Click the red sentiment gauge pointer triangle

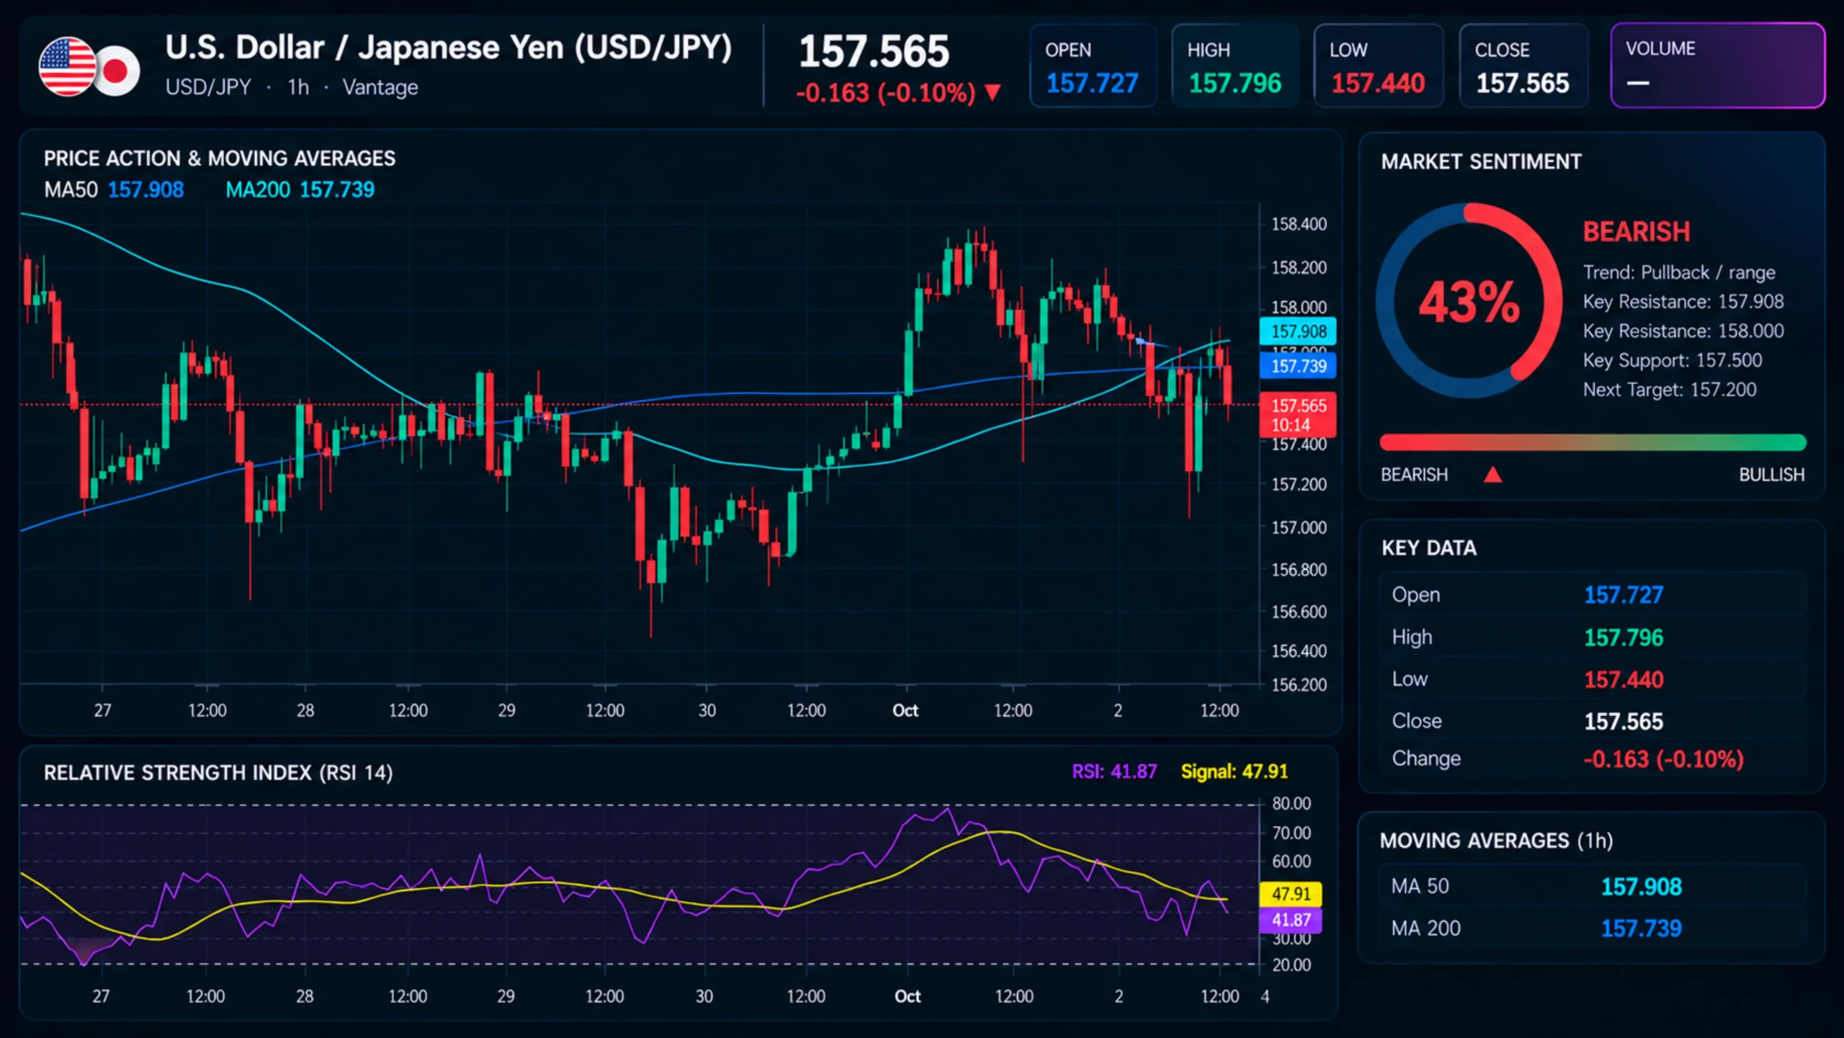tap(1493, 474)
